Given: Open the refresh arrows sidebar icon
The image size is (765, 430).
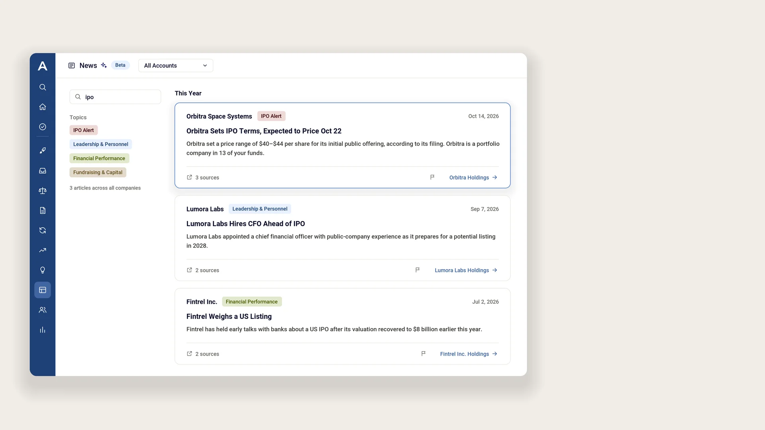Looking at the screenshot, I should click(x=43, y=231).
